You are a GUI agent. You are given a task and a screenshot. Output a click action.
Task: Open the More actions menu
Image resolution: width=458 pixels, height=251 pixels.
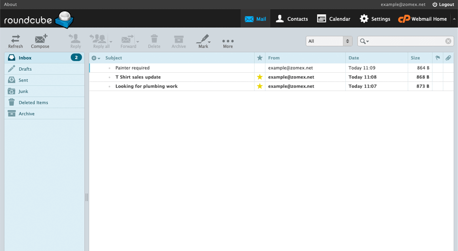pyautogui.click(x=228, y=43)
